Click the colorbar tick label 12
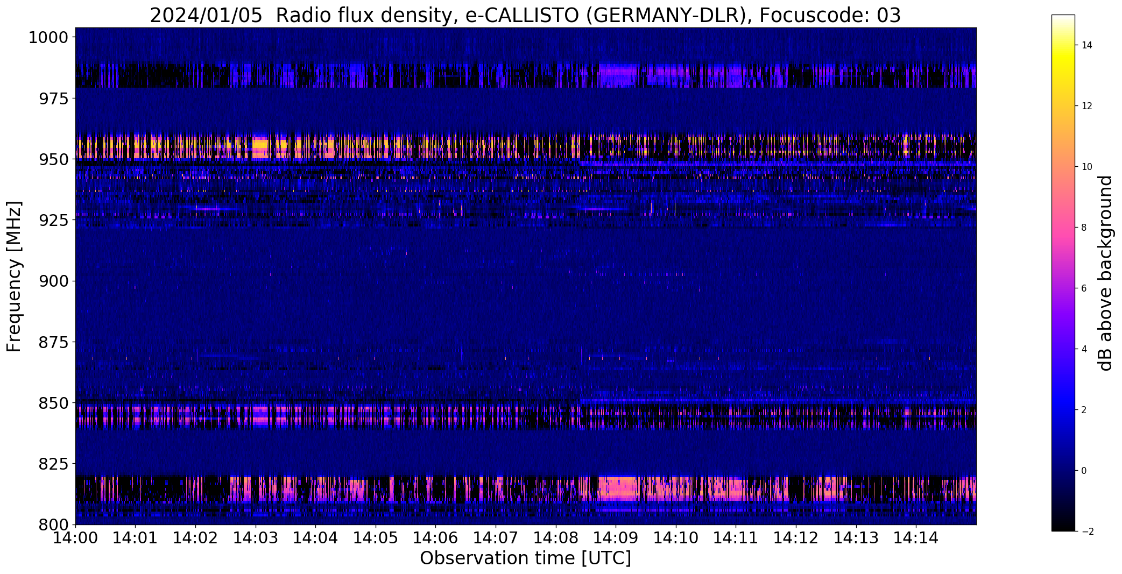Image resolution: width=1122 pixels, height=574 pixels. tap(1086, 106)
